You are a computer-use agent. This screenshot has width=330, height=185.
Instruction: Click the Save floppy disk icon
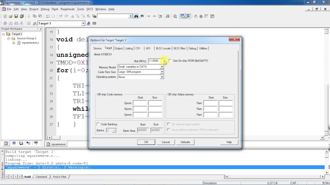[16, 16]
